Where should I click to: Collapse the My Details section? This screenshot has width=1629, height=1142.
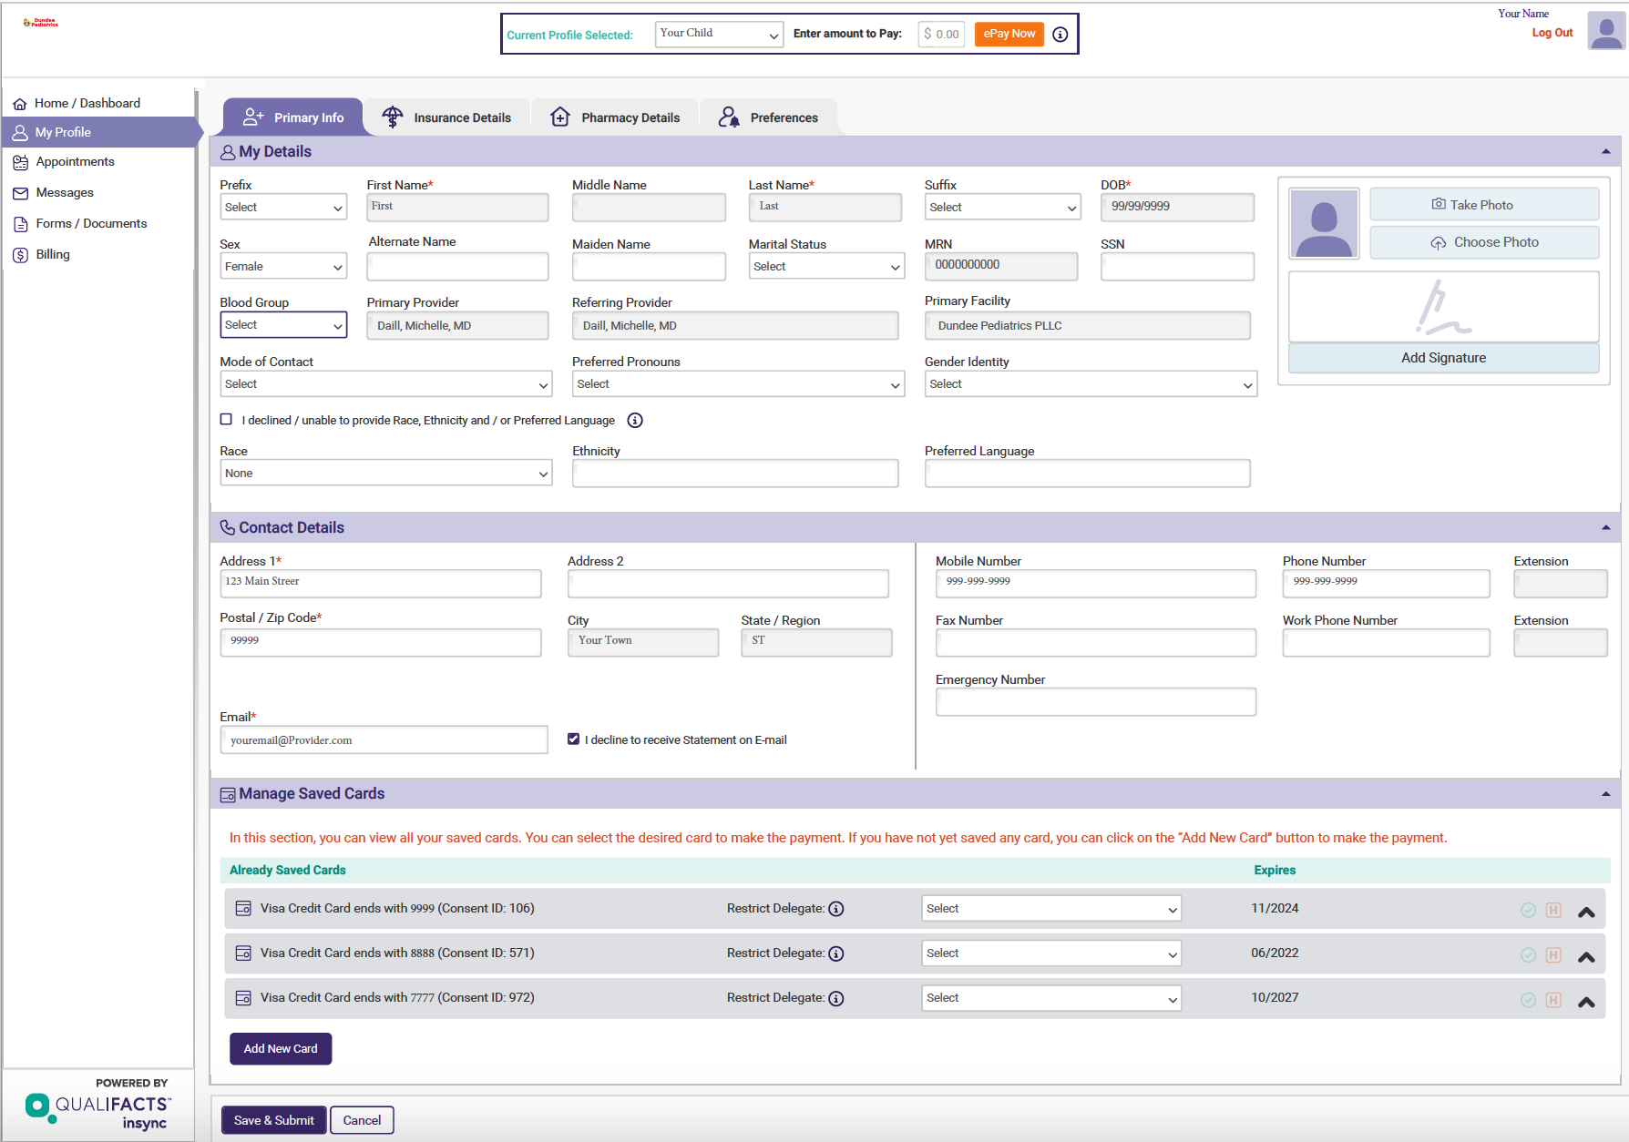click(x=1605, y=152)
